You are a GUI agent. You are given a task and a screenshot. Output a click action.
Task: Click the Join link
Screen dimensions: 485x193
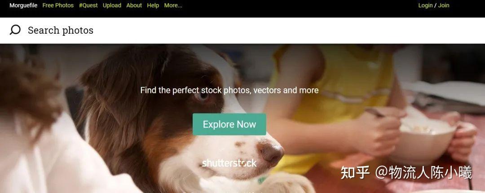[444, 5]
